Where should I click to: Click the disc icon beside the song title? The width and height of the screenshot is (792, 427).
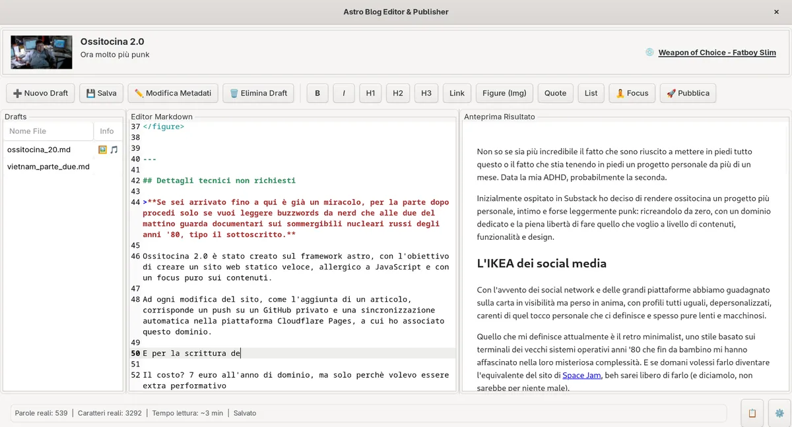pos(649,52)
